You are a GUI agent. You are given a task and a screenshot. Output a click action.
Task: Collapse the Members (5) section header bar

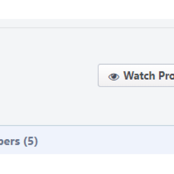pos(87,140)
